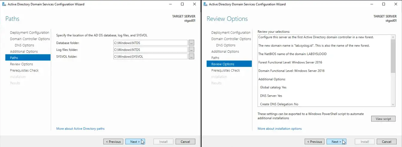Click View script button
This screenshot has height=147, width=402.
(383, 119)
